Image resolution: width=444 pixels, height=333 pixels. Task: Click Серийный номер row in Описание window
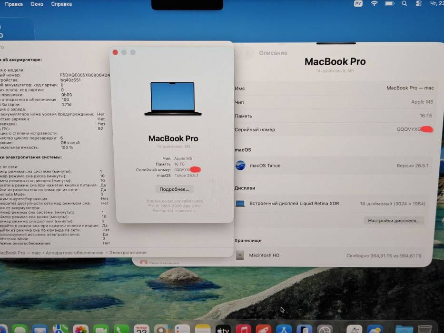334,129
